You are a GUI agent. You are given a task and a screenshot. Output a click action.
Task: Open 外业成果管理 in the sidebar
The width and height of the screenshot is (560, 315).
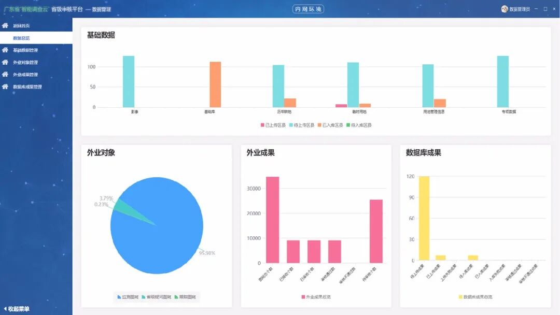[36, 74]
